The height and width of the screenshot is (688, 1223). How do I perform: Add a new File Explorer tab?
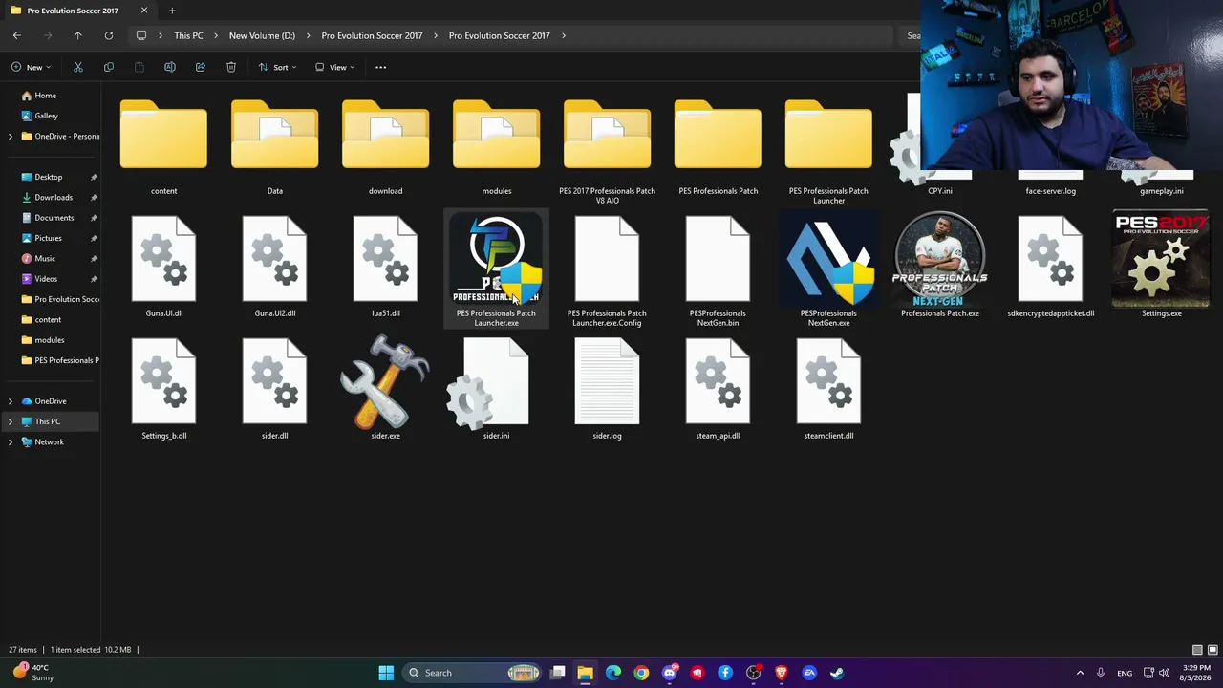[172, 11]
